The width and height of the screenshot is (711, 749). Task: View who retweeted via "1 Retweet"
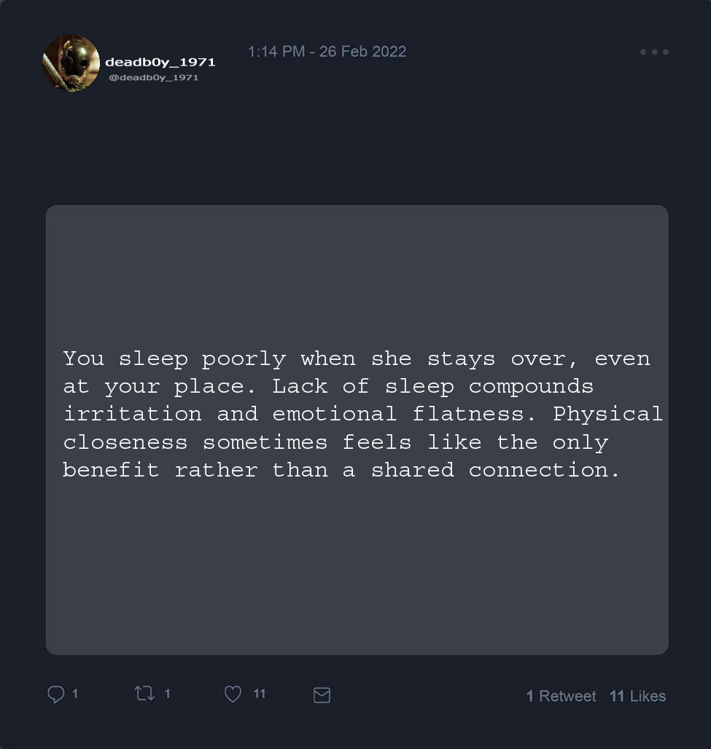point(561,696)
